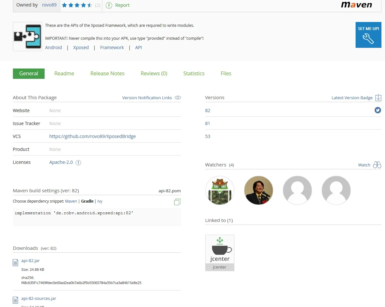Open the Files tab
This screenshot has height=307, width=385.
(x=226, y=74)
